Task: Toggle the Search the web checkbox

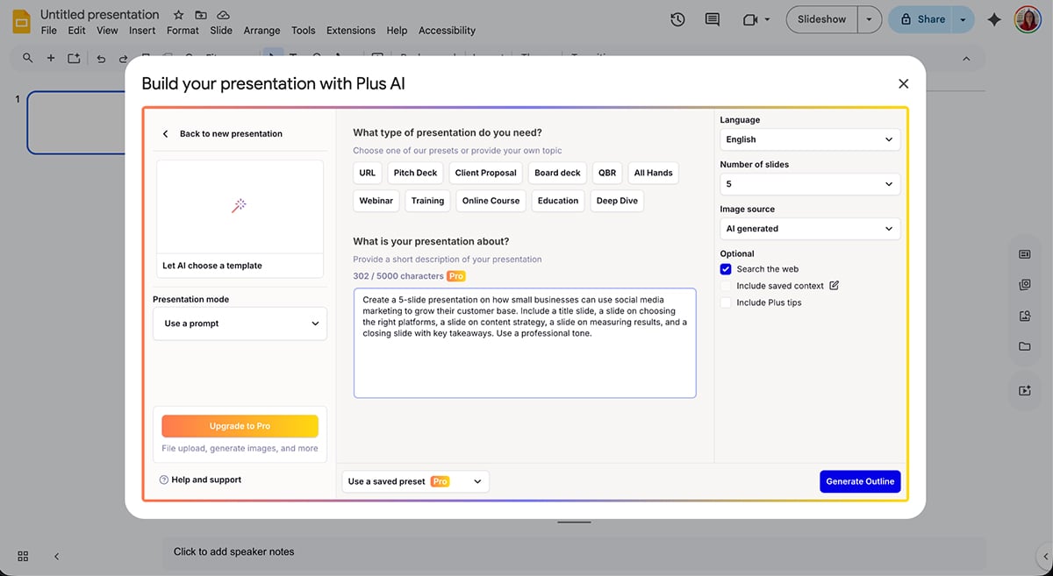Action: click(x=726, y=269)
